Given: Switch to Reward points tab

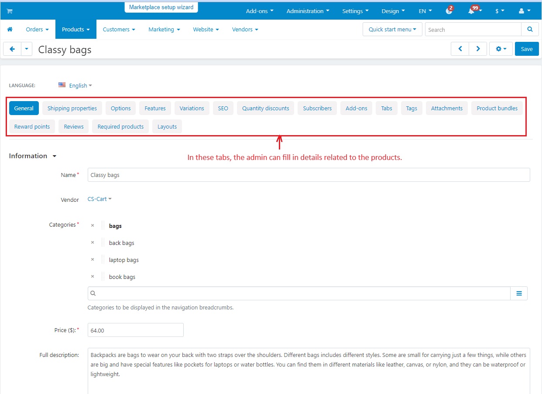Looking at the screenshot, I should point(32,126).
